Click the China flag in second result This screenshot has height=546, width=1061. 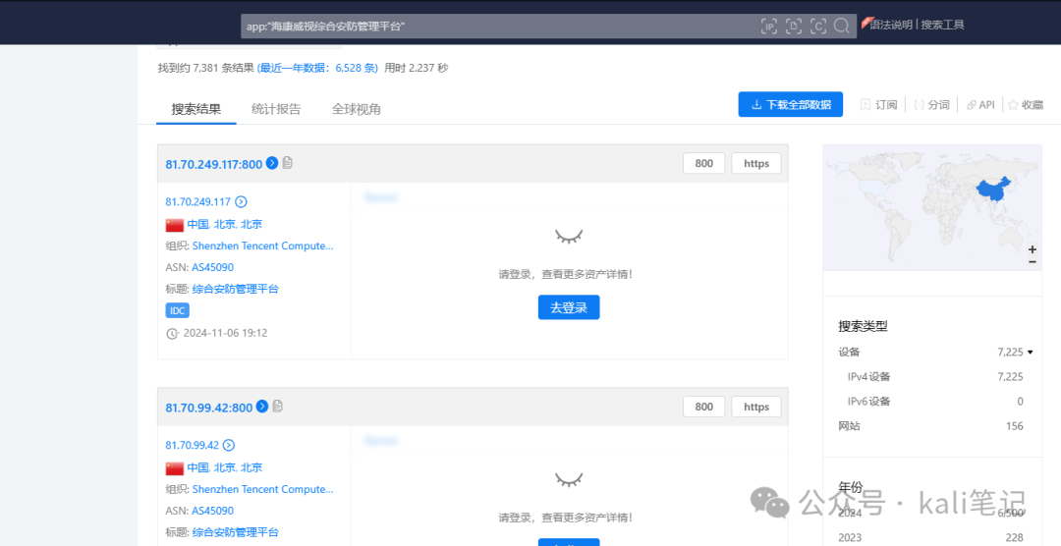click(175, 468)
